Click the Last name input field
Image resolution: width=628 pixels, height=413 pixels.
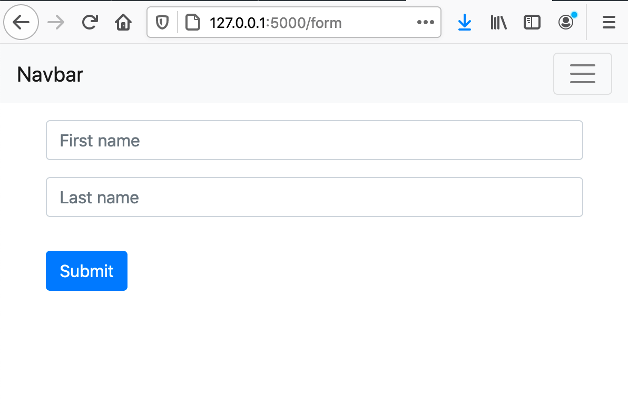click(x=314, y=197)
